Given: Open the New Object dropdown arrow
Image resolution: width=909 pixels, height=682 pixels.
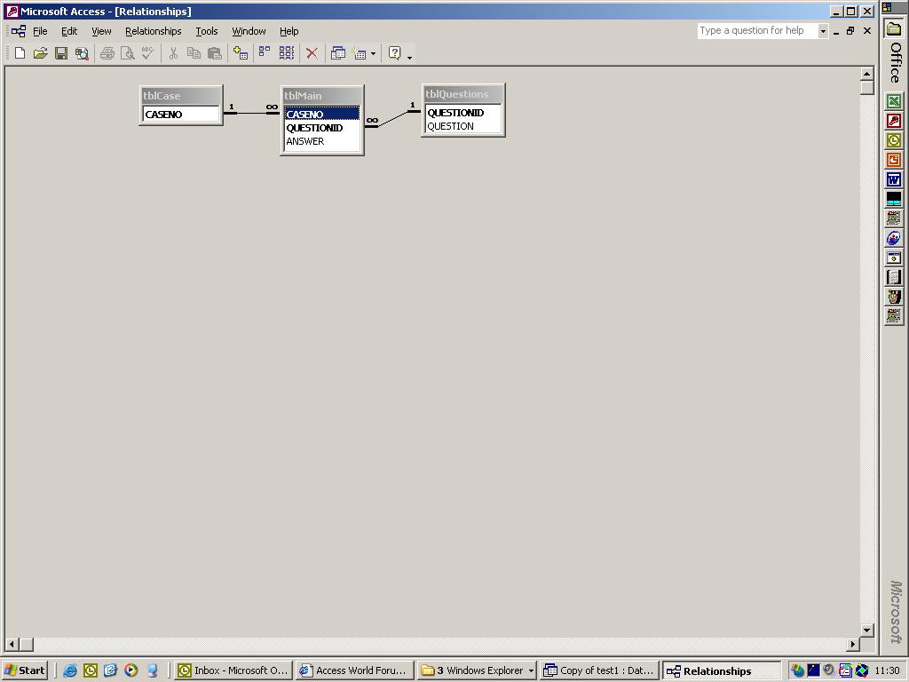Looking at the screenshot, I should pyautogui.click(x=373, y=54).
